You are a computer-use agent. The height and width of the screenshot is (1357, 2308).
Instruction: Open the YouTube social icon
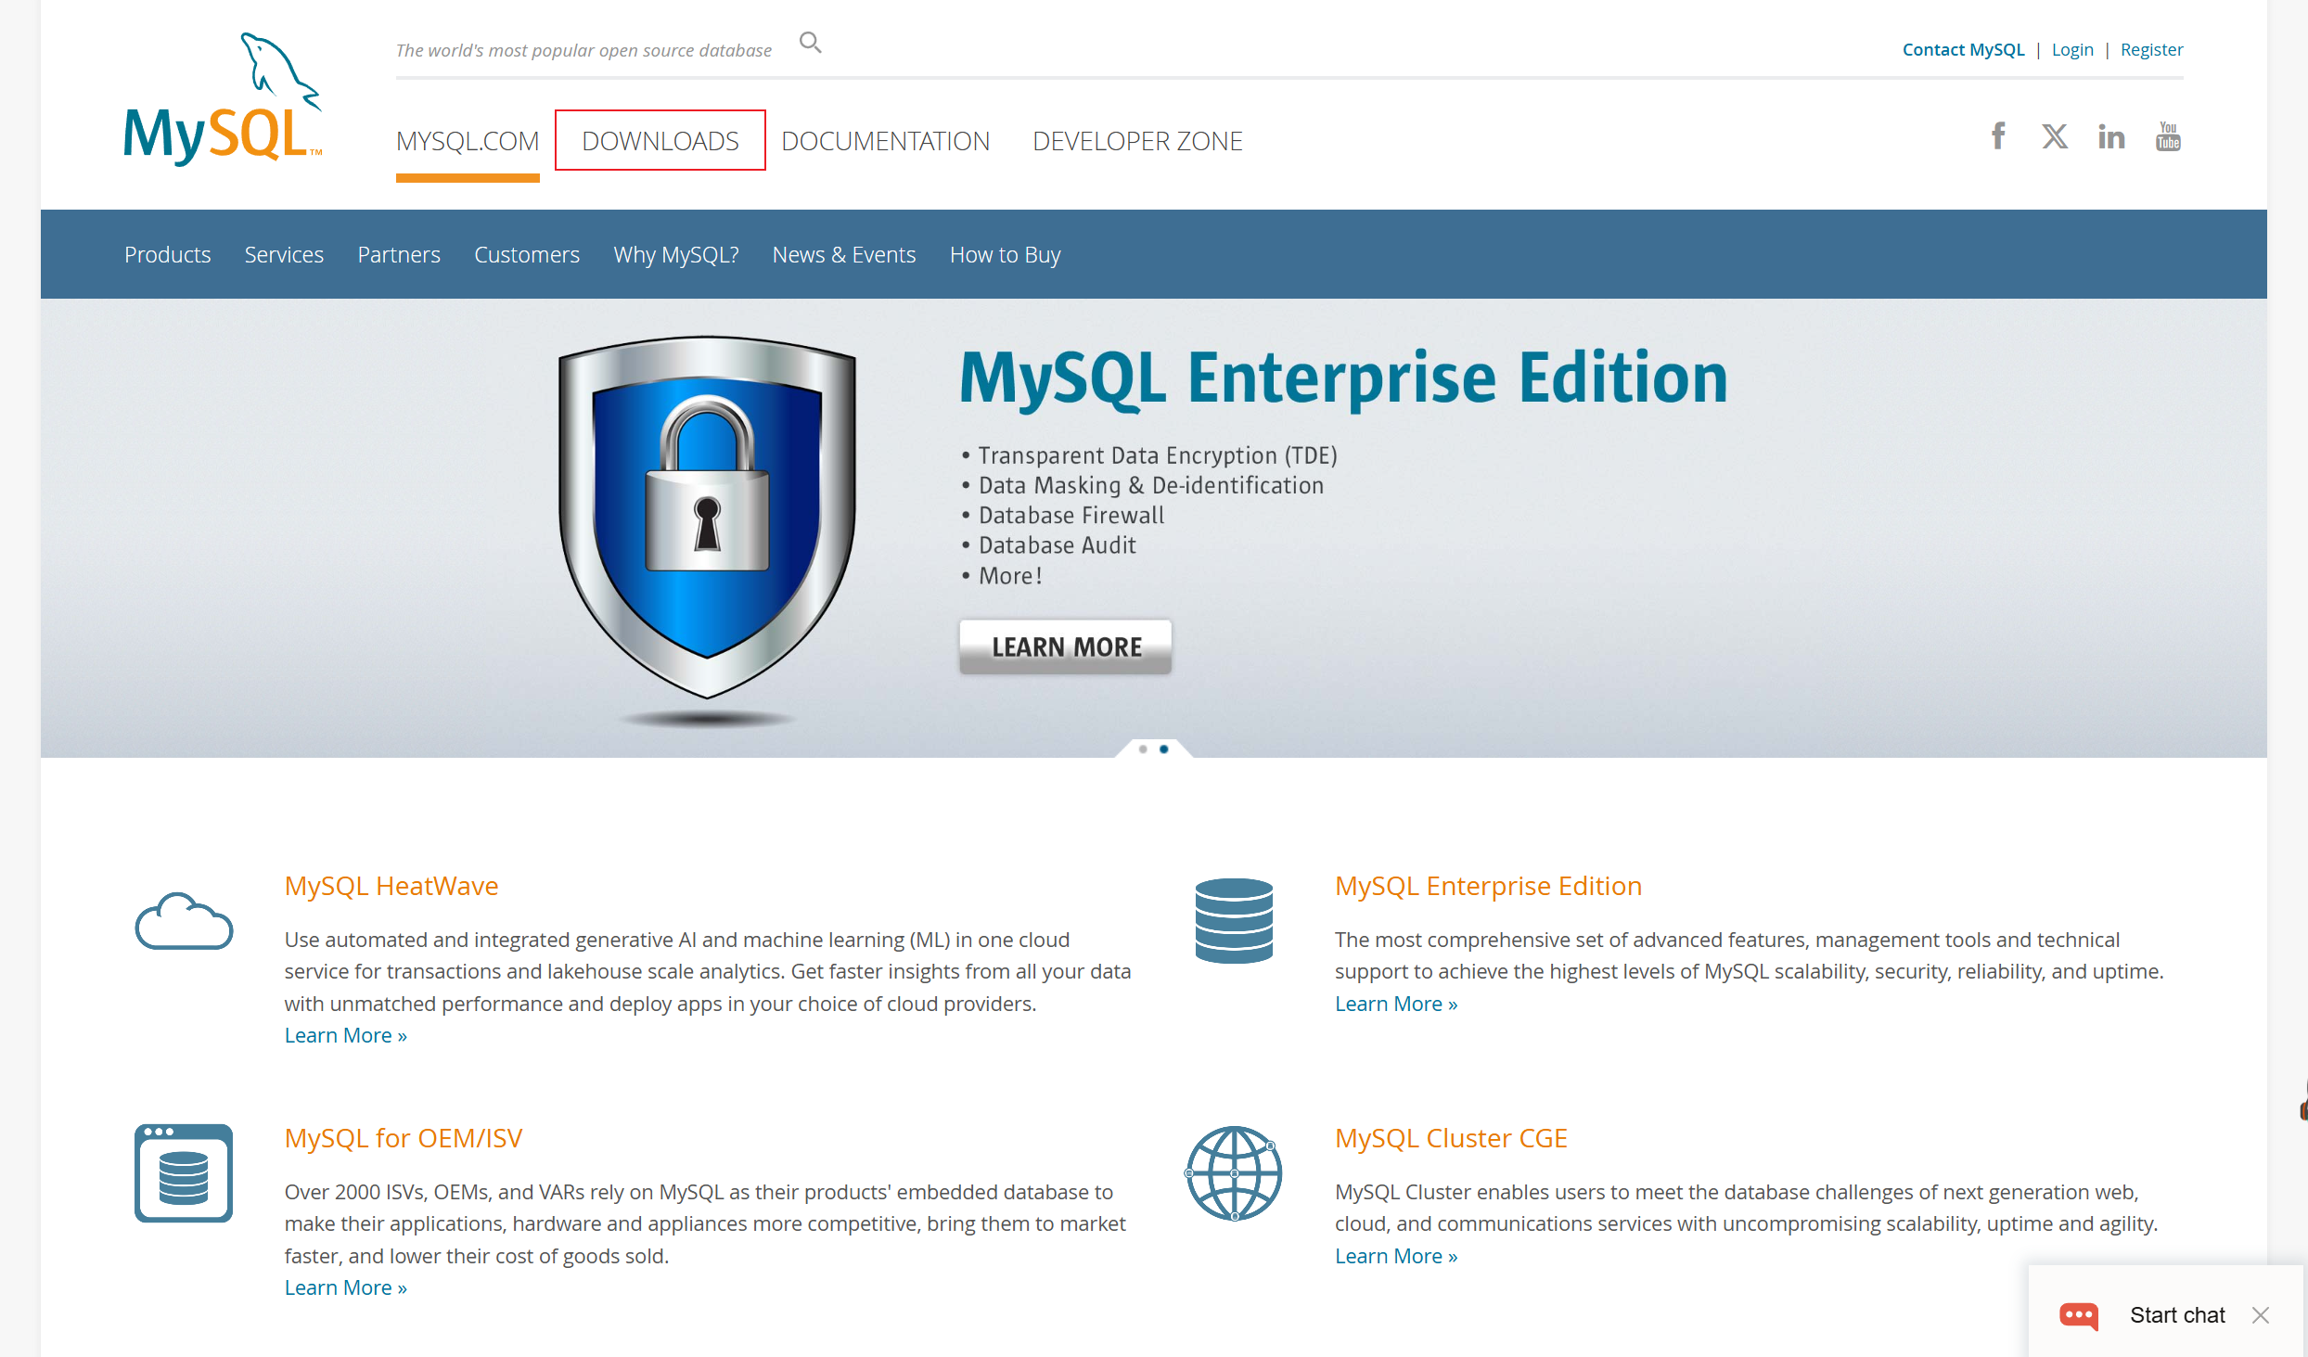click(x=2168, y=136)
